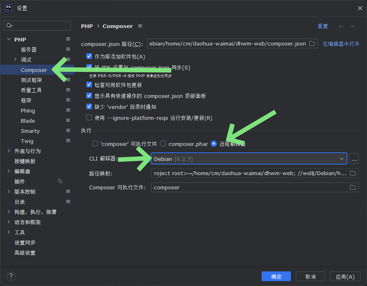This screenshot has width=367, height=286.
Task: Enable the --ignore-platform-reqs checkbox
Action: point(89,117)
